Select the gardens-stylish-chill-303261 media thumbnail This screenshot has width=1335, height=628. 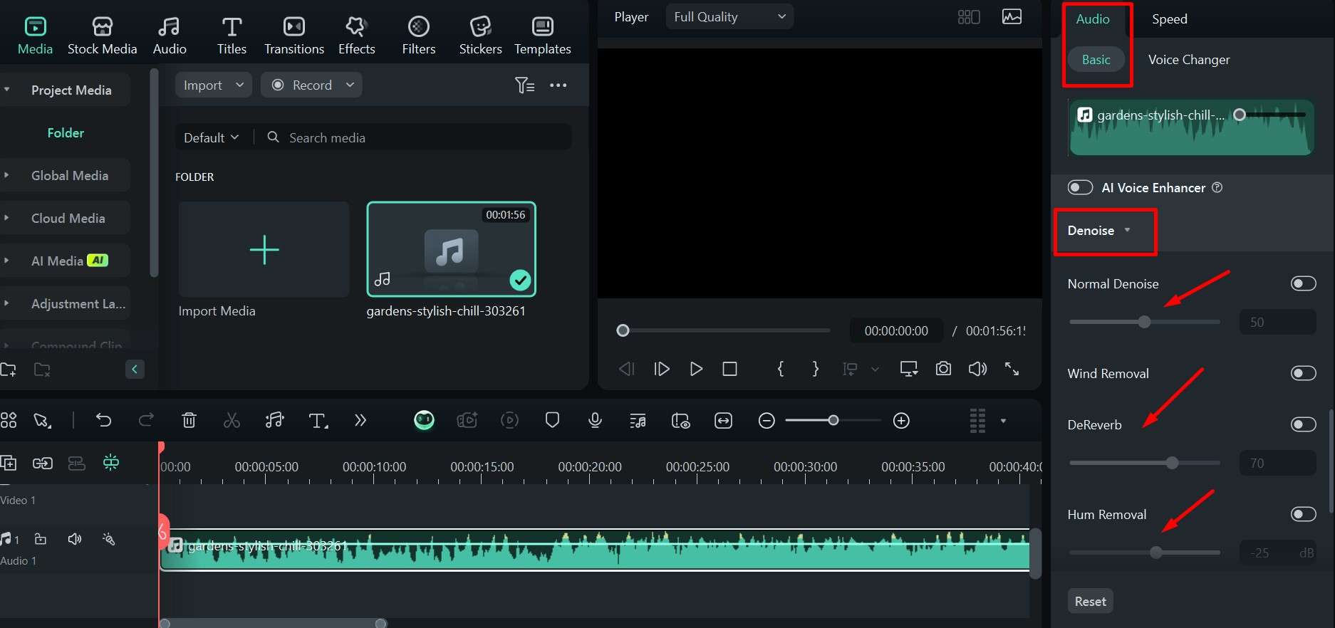coord(451,249)
